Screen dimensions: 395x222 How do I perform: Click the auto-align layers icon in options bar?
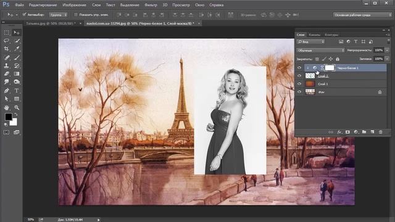tap(230, 15)
